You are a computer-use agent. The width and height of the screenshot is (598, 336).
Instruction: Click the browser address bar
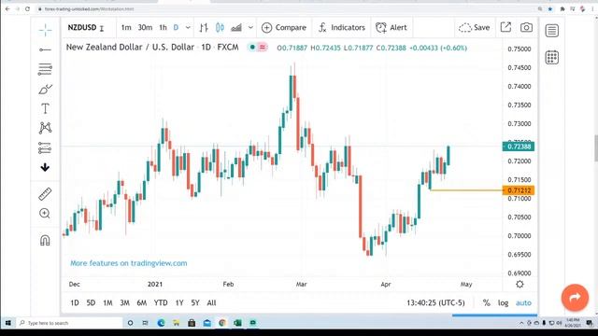(x=286, y=8)
